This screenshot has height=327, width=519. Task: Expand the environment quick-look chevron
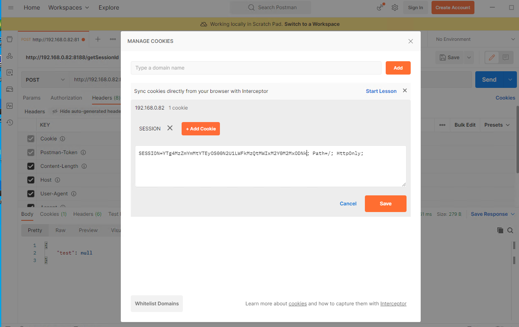513,39
